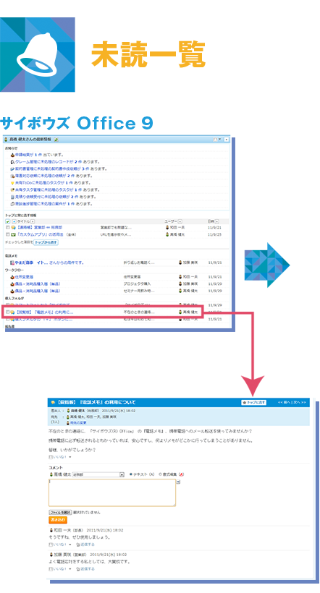Check the 【連絡帳】営業部⇔総務部 row checkbox
The width and height of the screenshot is (320, 593).
(x=7, y=228)
